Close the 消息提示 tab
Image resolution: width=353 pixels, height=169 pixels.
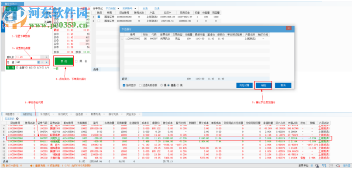point(18,114)
